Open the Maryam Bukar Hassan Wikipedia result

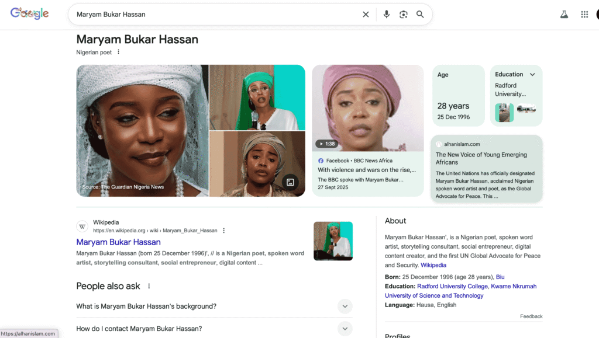click(x=118, y=242)
